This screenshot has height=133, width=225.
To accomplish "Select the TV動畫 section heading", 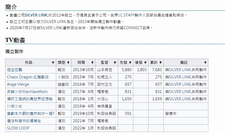I will pyautogui.click(x=15, y=40).
